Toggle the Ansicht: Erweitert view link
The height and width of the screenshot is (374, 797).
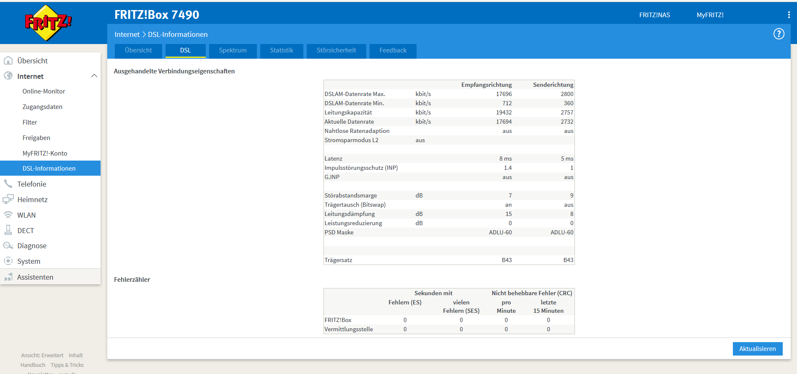coord(42,355)
